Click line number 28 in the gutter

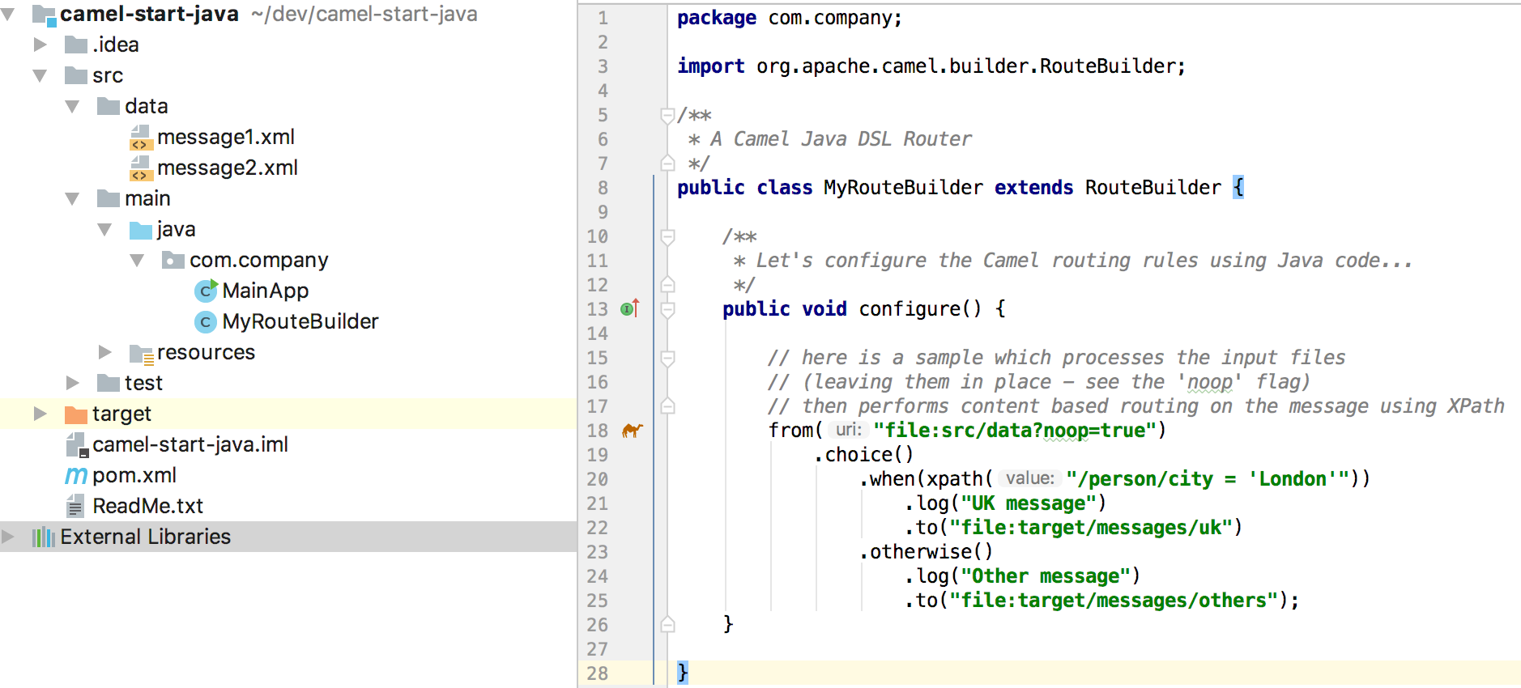pyautogui.click(x=598, y=673)
